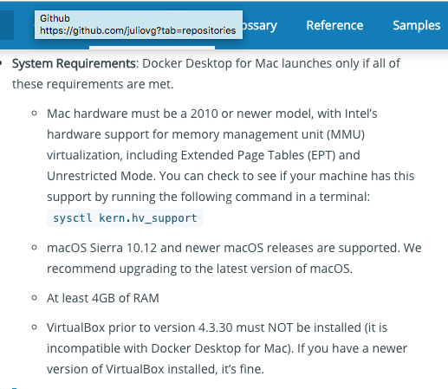Screen dimensions: 448x389
Task: Click the bold System Requirements heading
Action: [74, 63]
